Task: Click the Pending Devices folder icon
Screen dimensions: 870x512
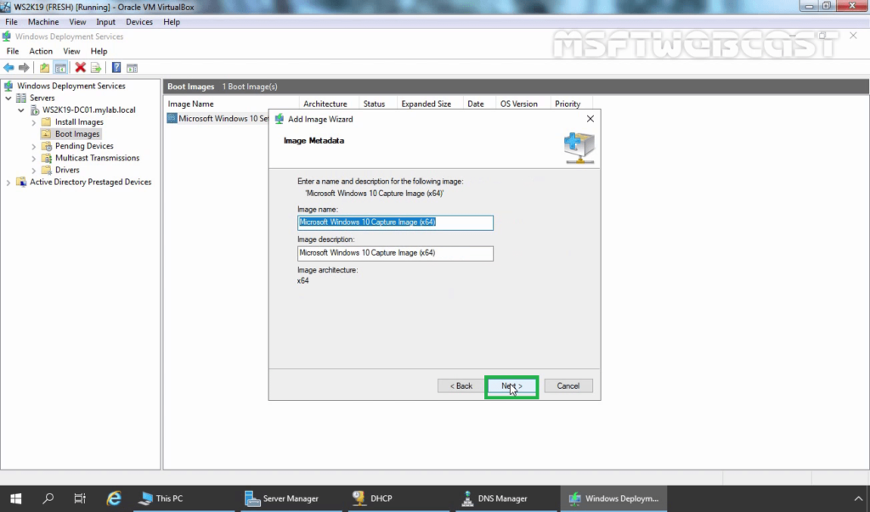Action: click(47, 146)
